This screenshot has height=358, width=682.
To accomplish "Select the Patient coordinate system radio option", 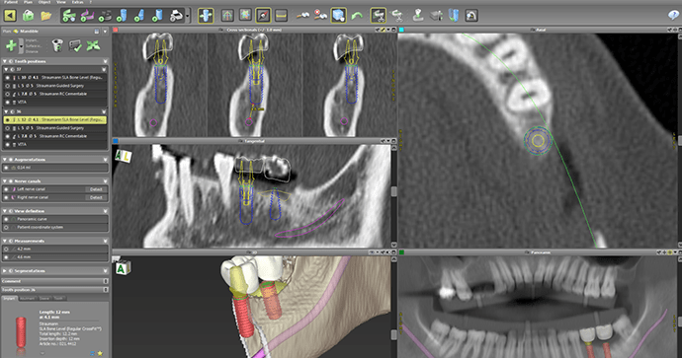I will click(7, 227).
